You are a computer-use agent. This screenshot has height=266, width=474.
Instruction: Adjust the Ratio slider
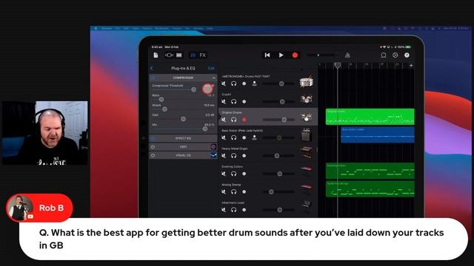161,99
